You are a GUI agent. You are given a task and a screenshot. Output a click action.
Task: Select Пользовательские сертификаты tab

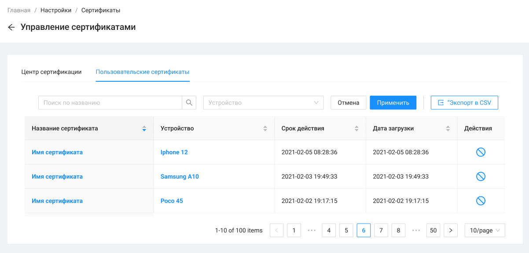click(143, 72)
